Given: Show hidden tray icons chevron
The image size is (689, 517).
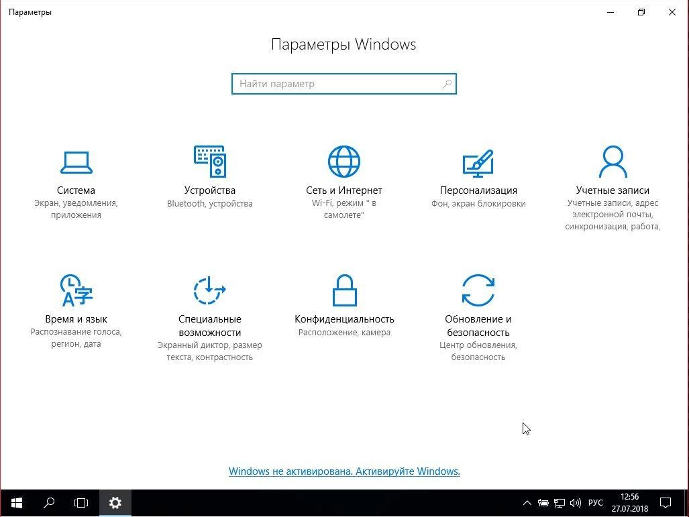Looking at the screenshot, I should (527, 503).
